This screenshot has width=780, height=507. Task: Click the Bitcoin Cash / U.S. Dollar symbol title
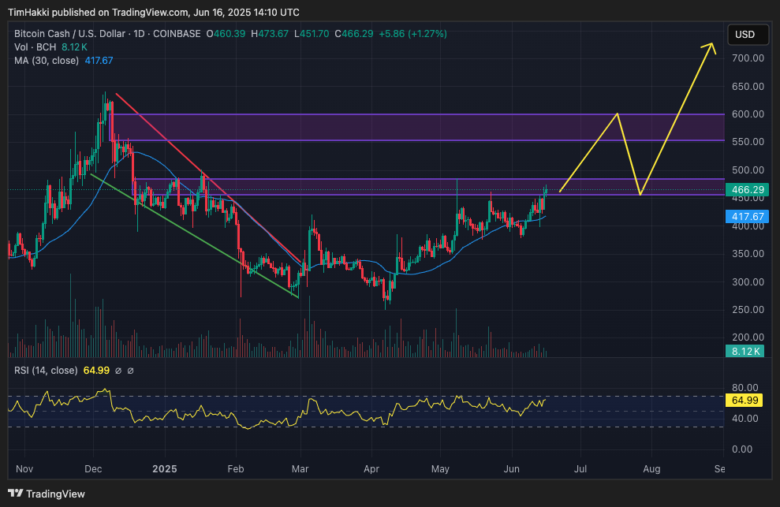tap(69, 34)
